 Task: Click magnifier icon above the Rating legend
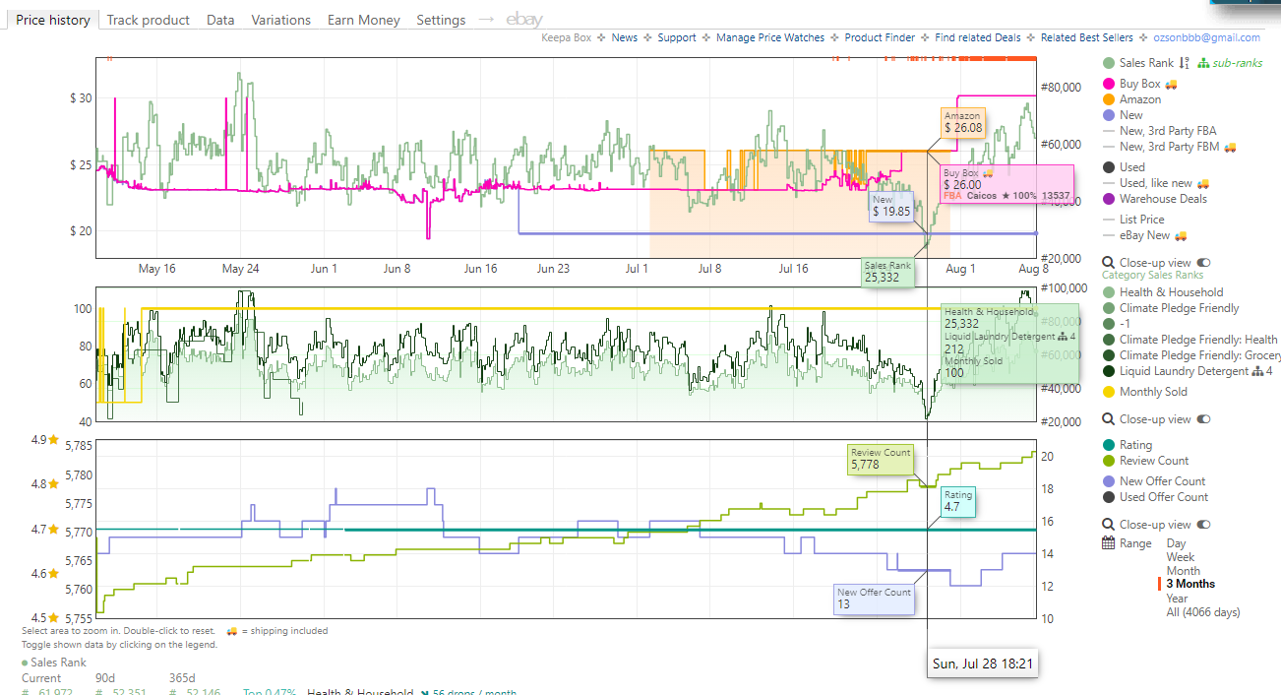point(1109,419)
